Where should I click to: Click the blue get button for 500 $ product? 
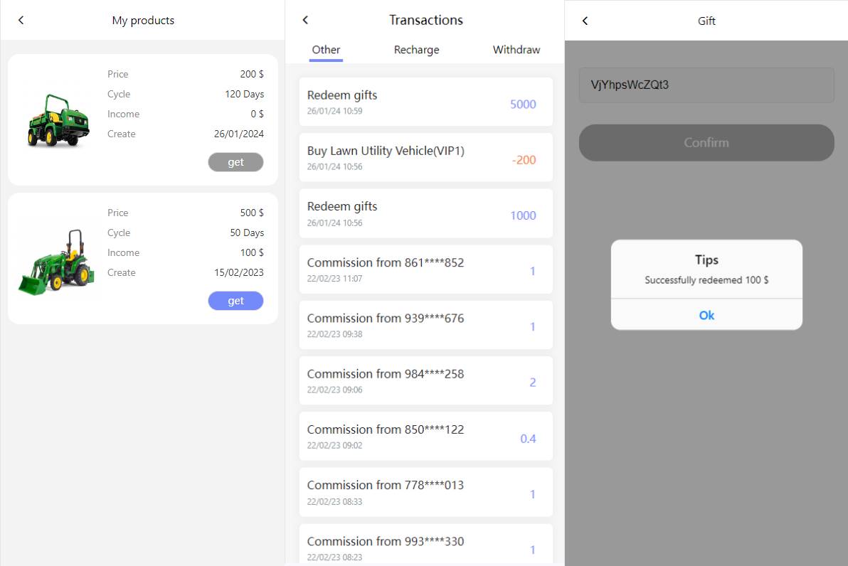coord(235,301)
